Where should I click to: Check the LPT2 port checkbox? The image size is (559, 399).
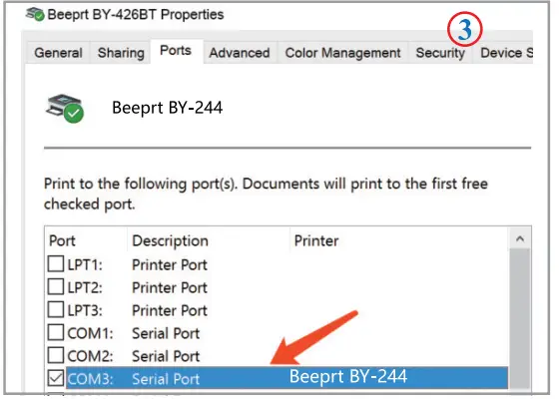coord(56,287)
